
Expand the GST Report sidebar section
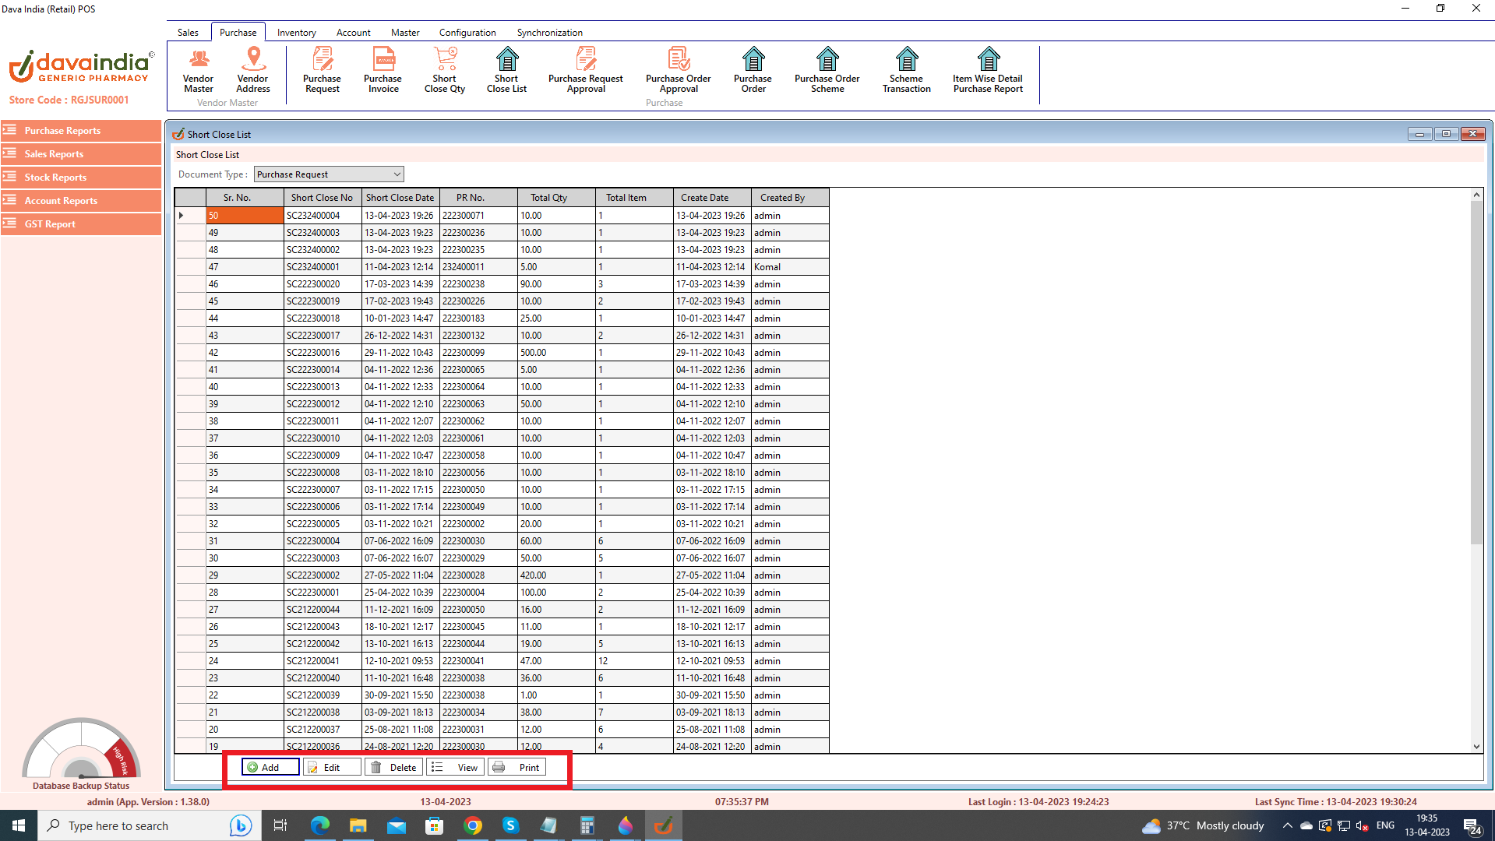click(x=81, y=224)
